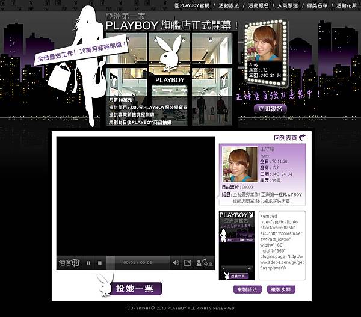361x317 pixels.
Task: Click 全台最夯工作 slanted banner
Action: [81, 50]
